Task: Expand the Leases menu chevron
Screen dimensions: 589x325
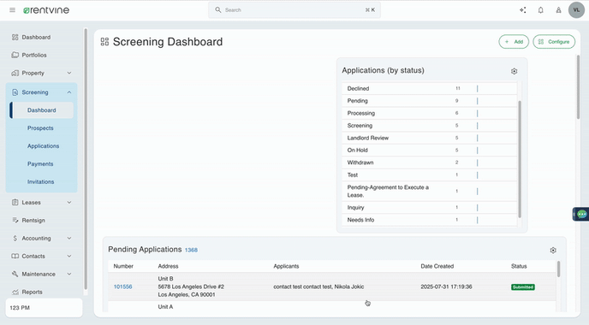Action: [69, 203]
